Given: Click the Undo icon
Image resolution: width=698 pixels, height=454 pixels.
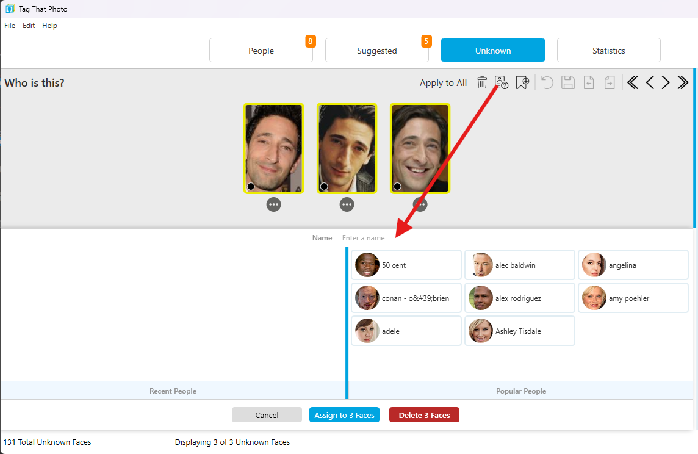Looking at the screenshot, I should click(547, 82).
